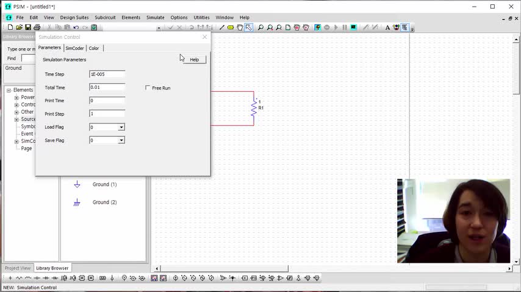Open the Load Flag dropdown
The image size is (521, 292).
[121, 127]
